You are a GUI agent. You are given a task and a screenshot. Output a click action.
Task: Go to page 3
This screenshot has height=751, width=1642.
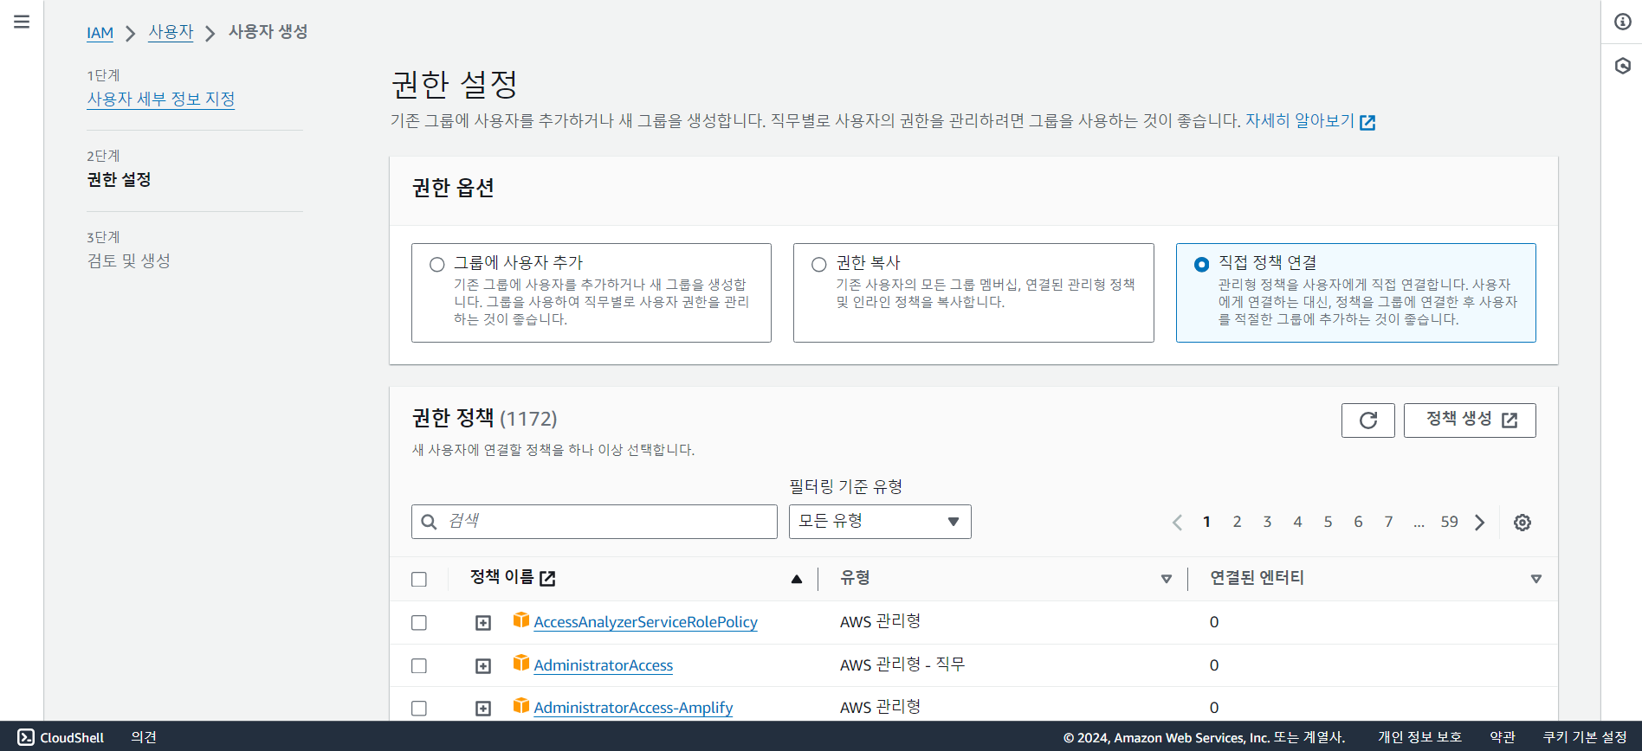pos(1267,522)
